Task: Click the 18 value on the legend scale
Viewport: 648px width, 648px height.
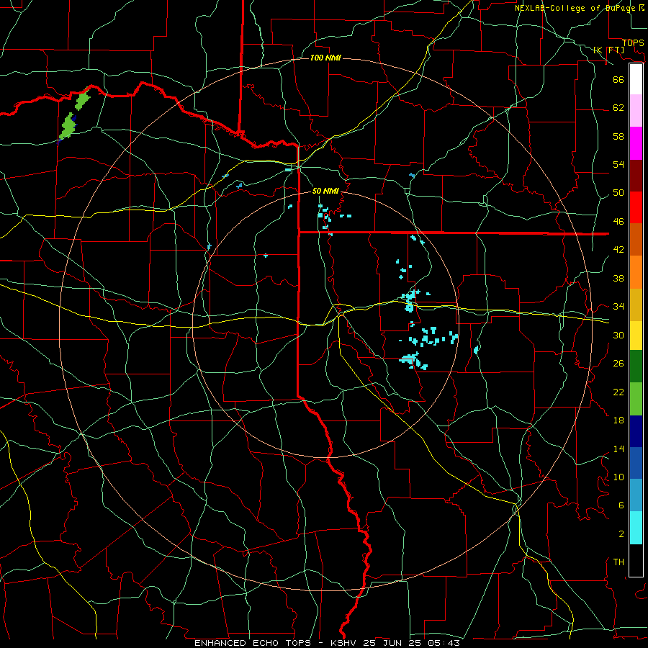Action: click(x=618, y=420)
